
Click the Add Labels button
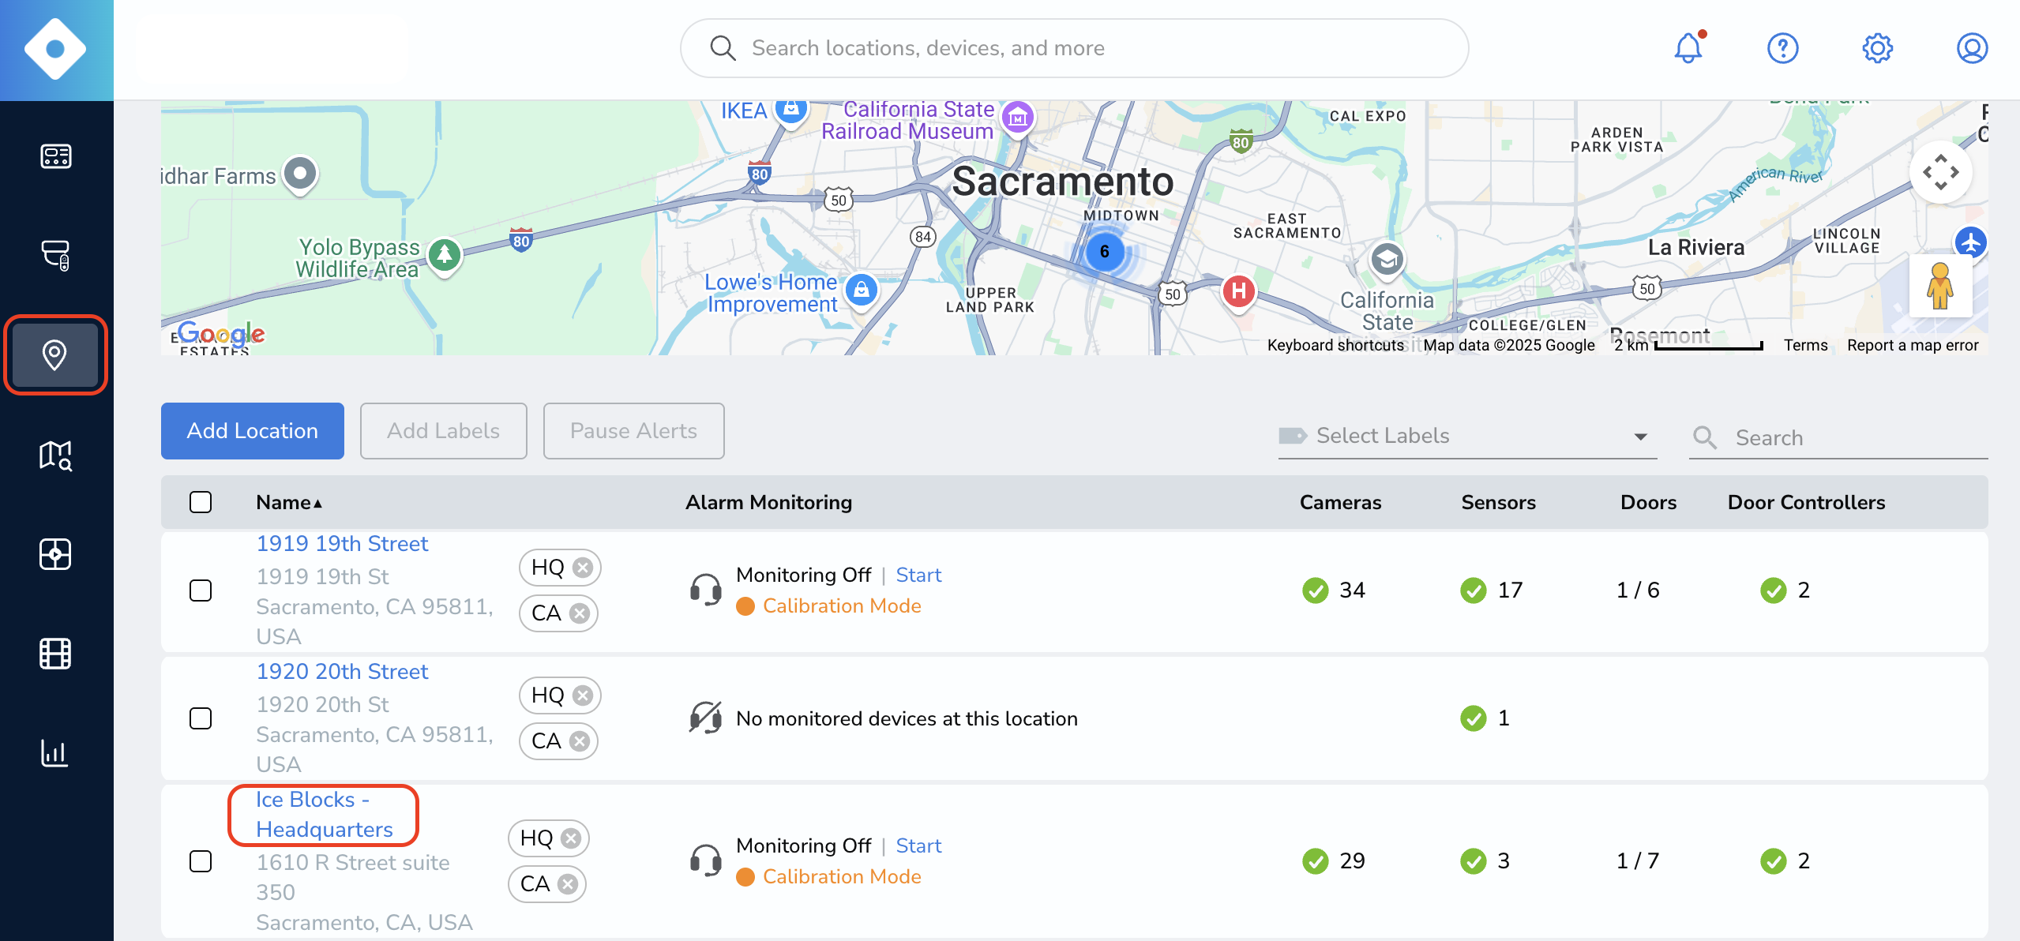444,431
